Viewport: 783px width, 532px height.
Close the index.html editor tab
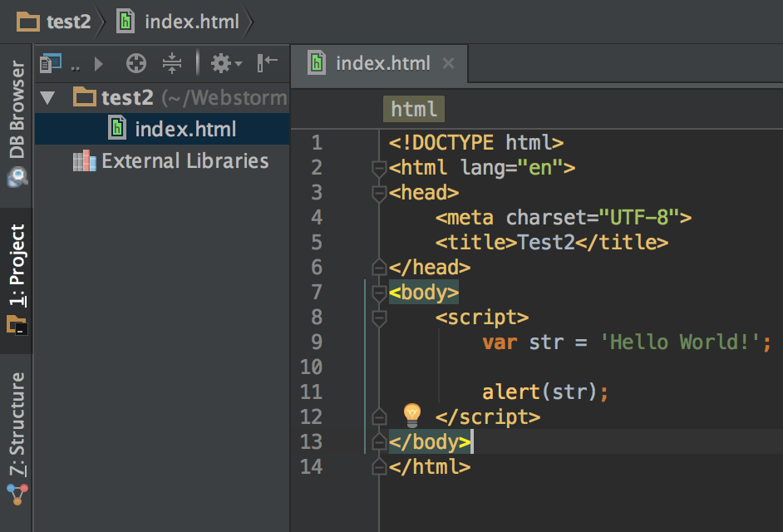pos(448,62)
